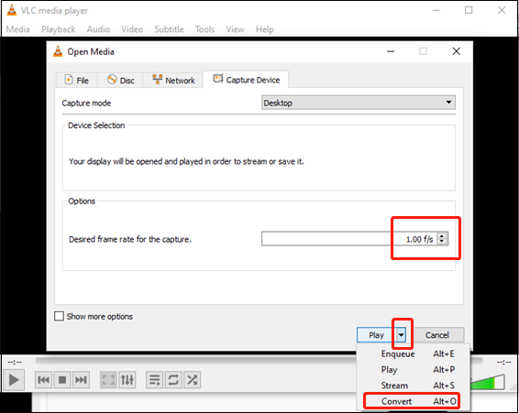Open the View menu
The image size is (519, 413).
tap(235, 29)
